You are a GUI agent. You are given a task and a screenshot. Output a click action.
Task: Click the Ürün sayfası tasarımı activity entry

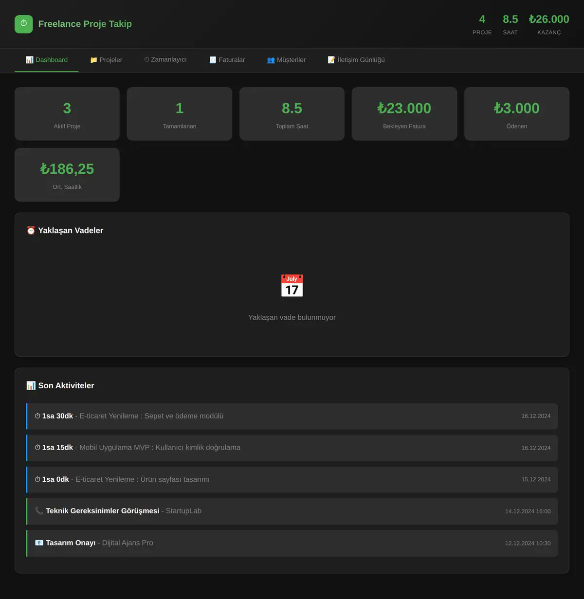[x=292, y=479]
